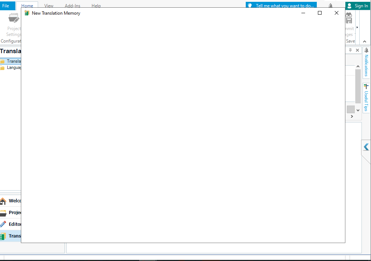Open the Projects view
The image size is (371, 261).
[11, 213]
